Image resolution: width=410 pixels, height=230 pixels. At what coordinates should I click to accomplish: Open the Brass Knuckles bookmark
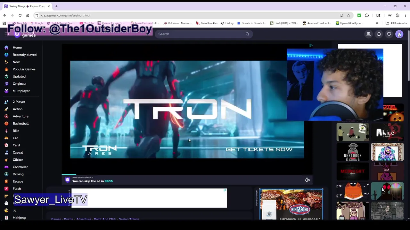pyautogui.click(x=207, y=23)
